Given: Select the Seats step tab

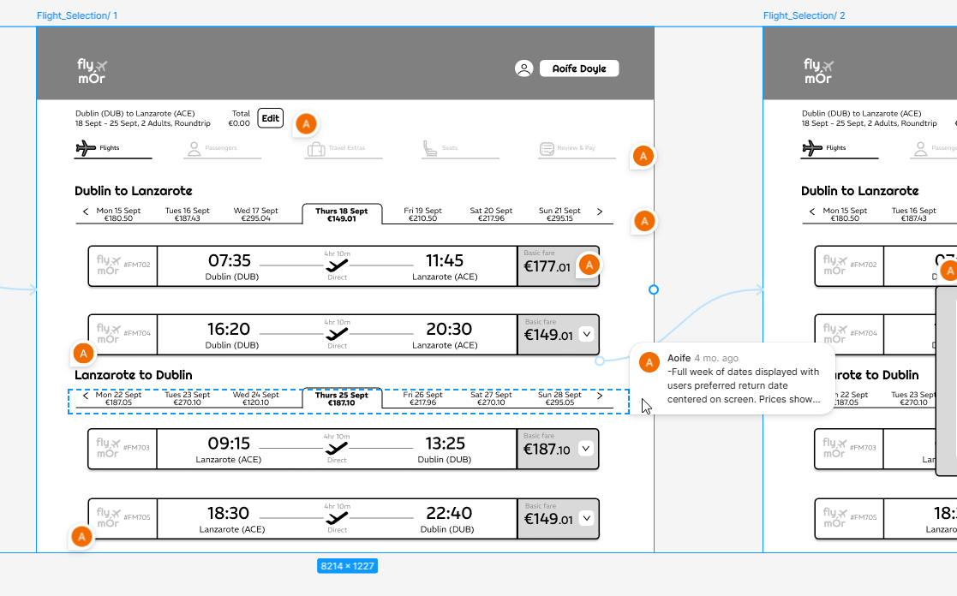Looking at the screenshot, I should (460, 149).
